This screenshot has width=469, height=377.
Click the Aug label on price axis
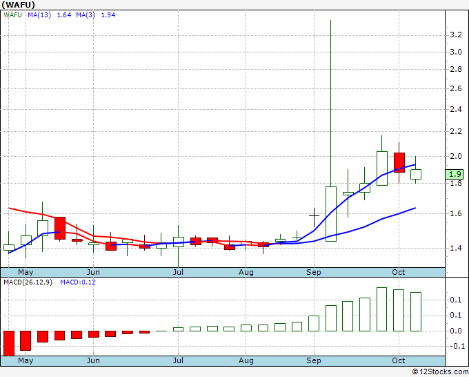click(x=246, y=272)
